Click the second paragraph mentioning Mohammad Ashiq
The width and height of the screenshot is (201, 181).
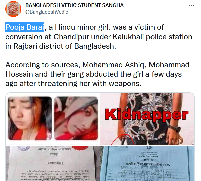[97, 74]
